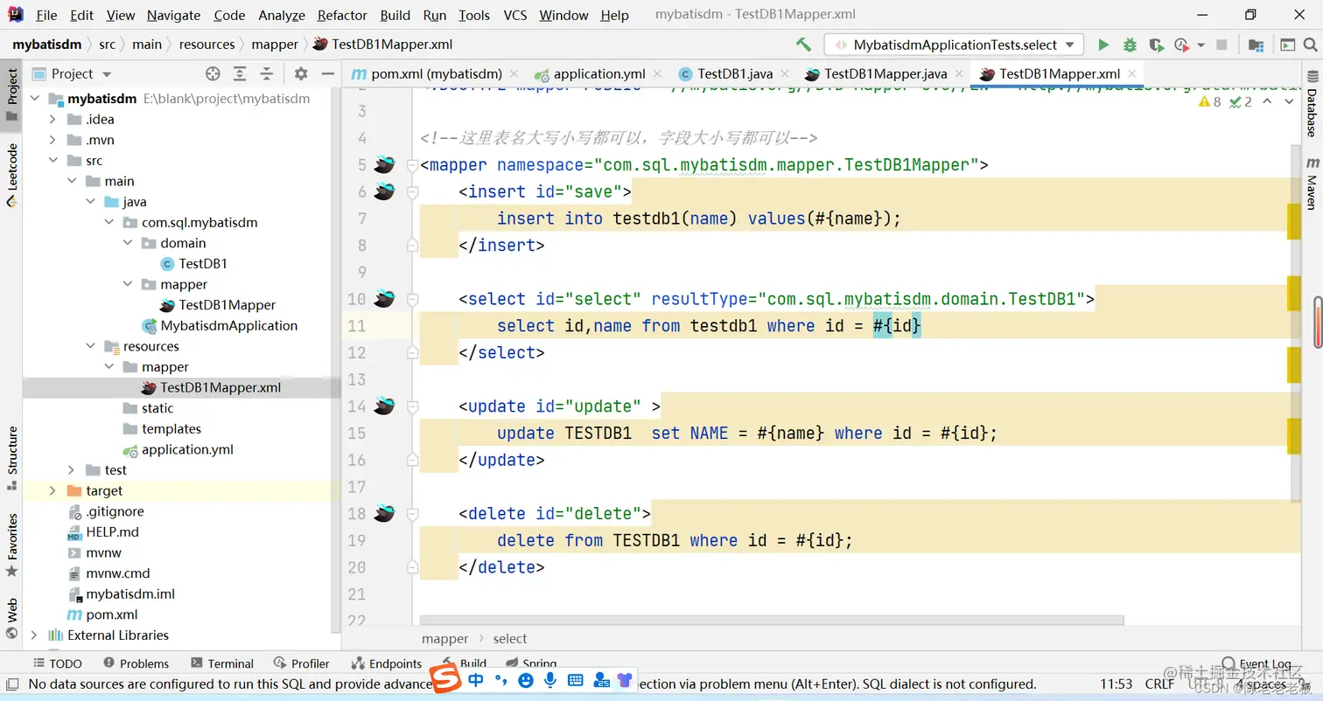Screen dimensions: 1323x701
Task: Hide the Project panel with minus icon
Action: [x=327, y=73]
